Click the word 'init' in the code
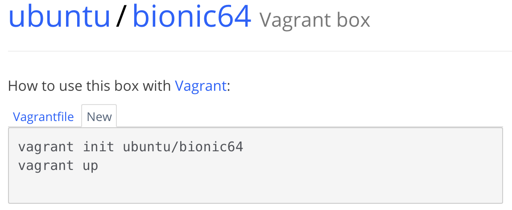Viewport: 512px width, 210px height. [x=98, y=147]
